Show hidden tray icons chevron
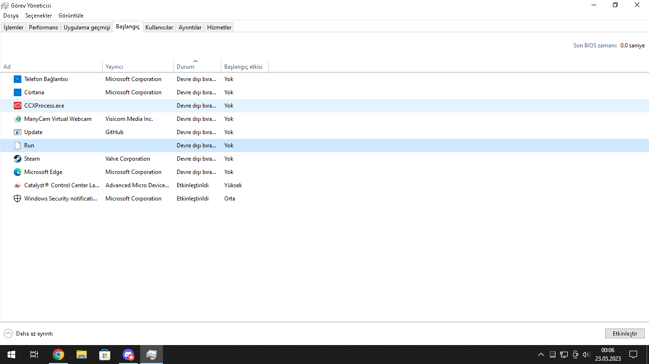 (x=541, y=355)
